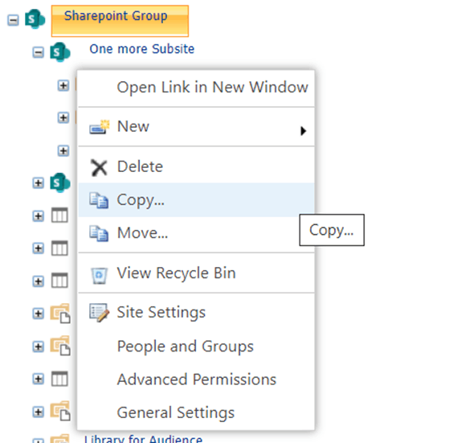Click the One more Subsite site icon
The height and width of the screenshot is (443, 461).
pyautogui.click(x=60, y=52)
